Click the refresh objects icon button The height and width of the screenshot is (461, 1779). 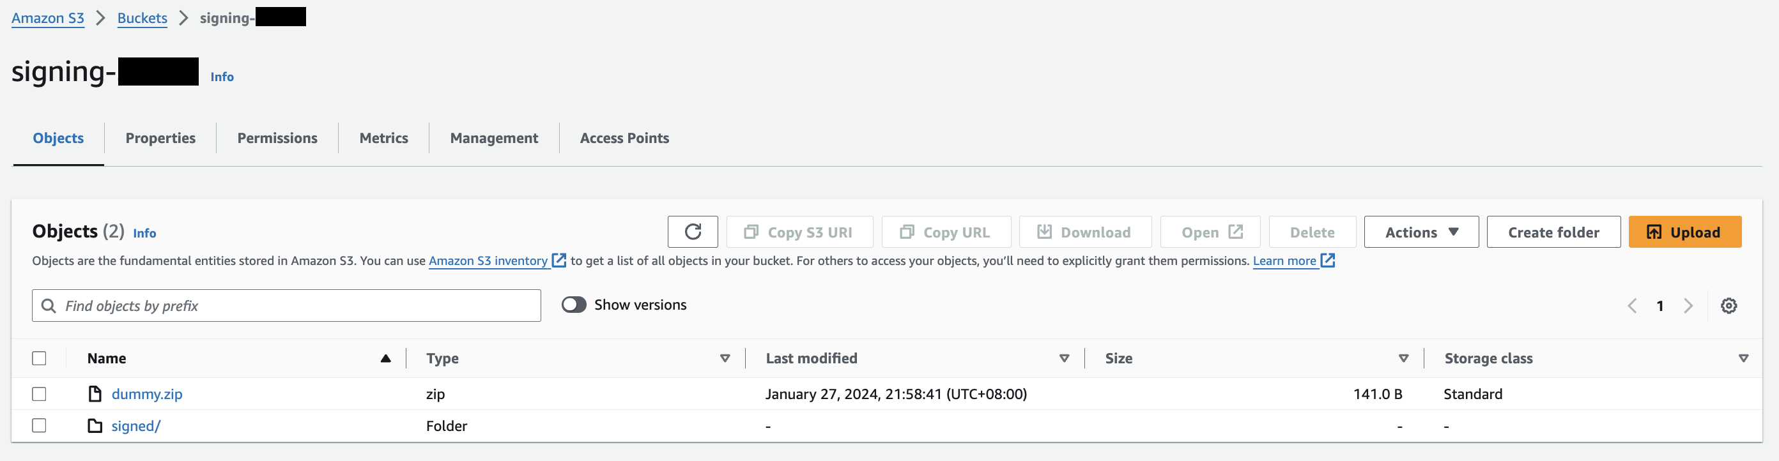click(x=692, y=232)
